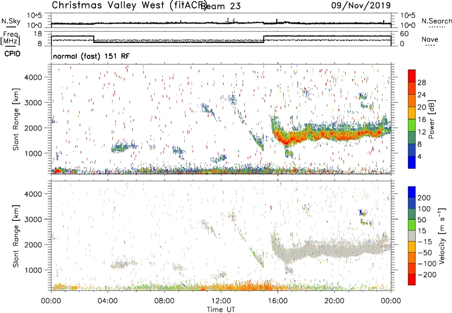Click the '-200' velocity colorbar tick value
The width and height of the screenshot is (452, 313).
427,275
